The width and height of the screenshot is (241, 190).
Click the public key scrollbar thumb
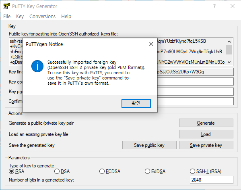coord(229,50)
